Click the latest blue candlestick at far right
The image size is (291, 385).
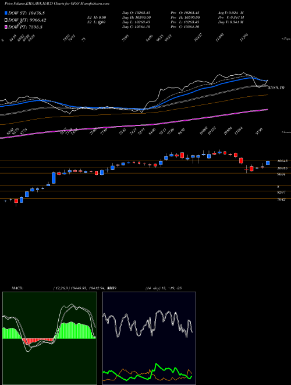[x=268, y=163]
